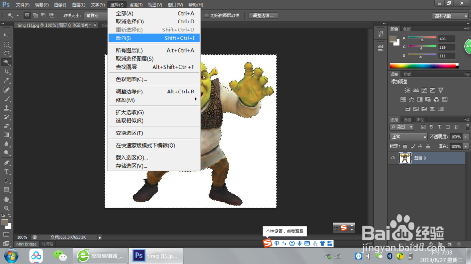This screenshot has width=471, height=264.
Task: Click the 调整边缘... button
Action: [263, 16]
